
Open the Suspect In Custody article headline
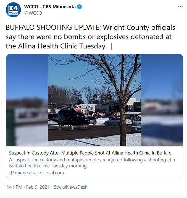pos(90,153)
